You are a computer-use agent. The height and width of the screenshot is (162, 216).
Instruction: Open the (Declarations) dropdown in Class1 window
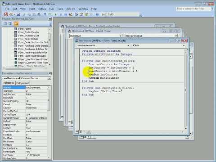point(176,36)
